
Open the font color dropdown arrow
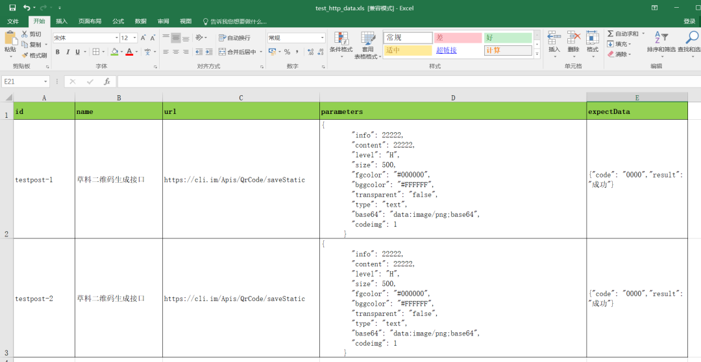tap(136, 52)
